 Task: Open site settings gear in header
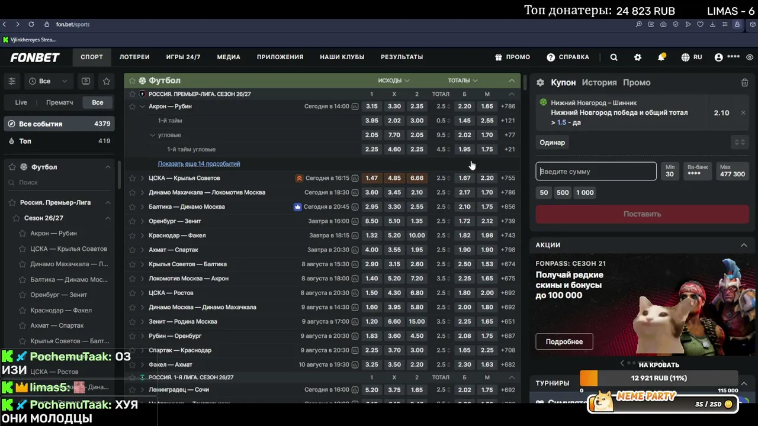tap(638, 57)
